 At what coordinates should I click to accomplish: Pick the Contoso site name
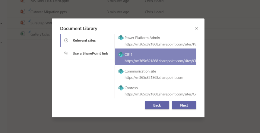pyautogui.click(x=131, y=88)
